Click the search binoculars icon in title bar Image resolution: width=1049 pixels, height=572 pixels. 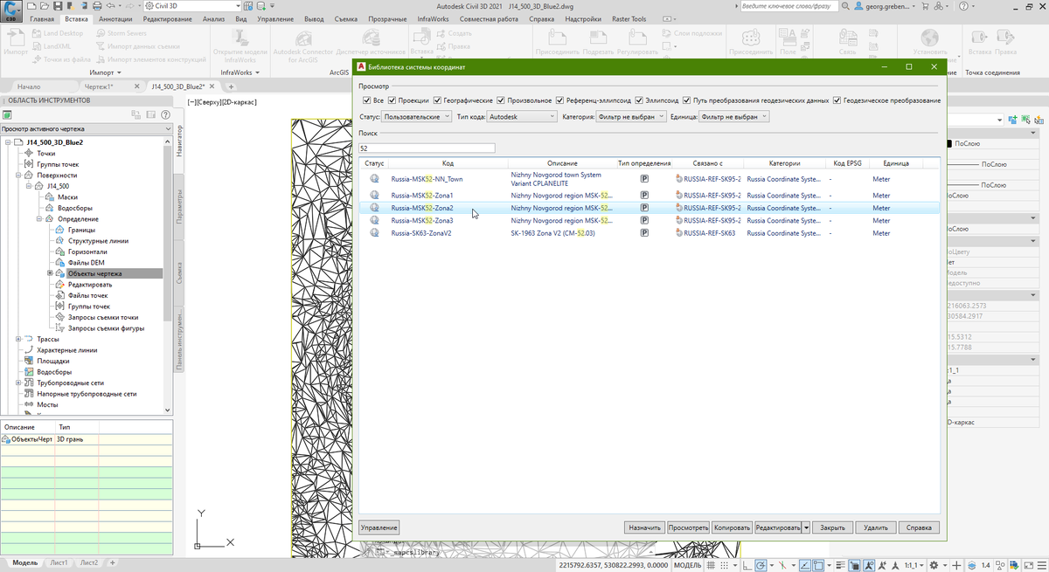(845, 6)
